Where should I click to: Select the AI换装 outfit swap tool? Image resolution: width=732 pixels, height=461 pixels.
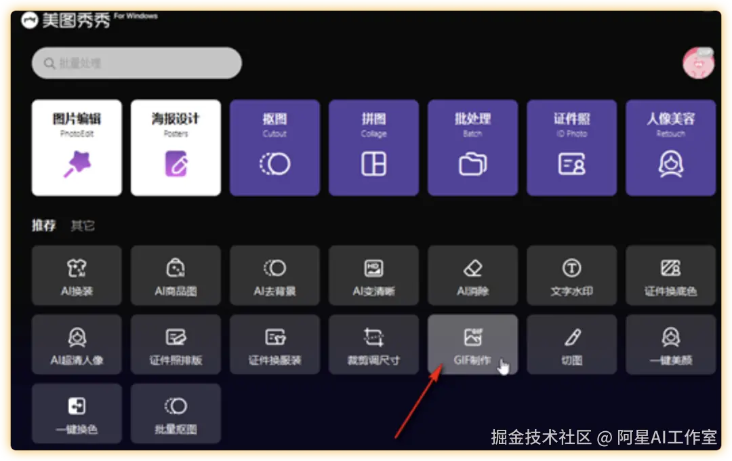pos(77,275)
